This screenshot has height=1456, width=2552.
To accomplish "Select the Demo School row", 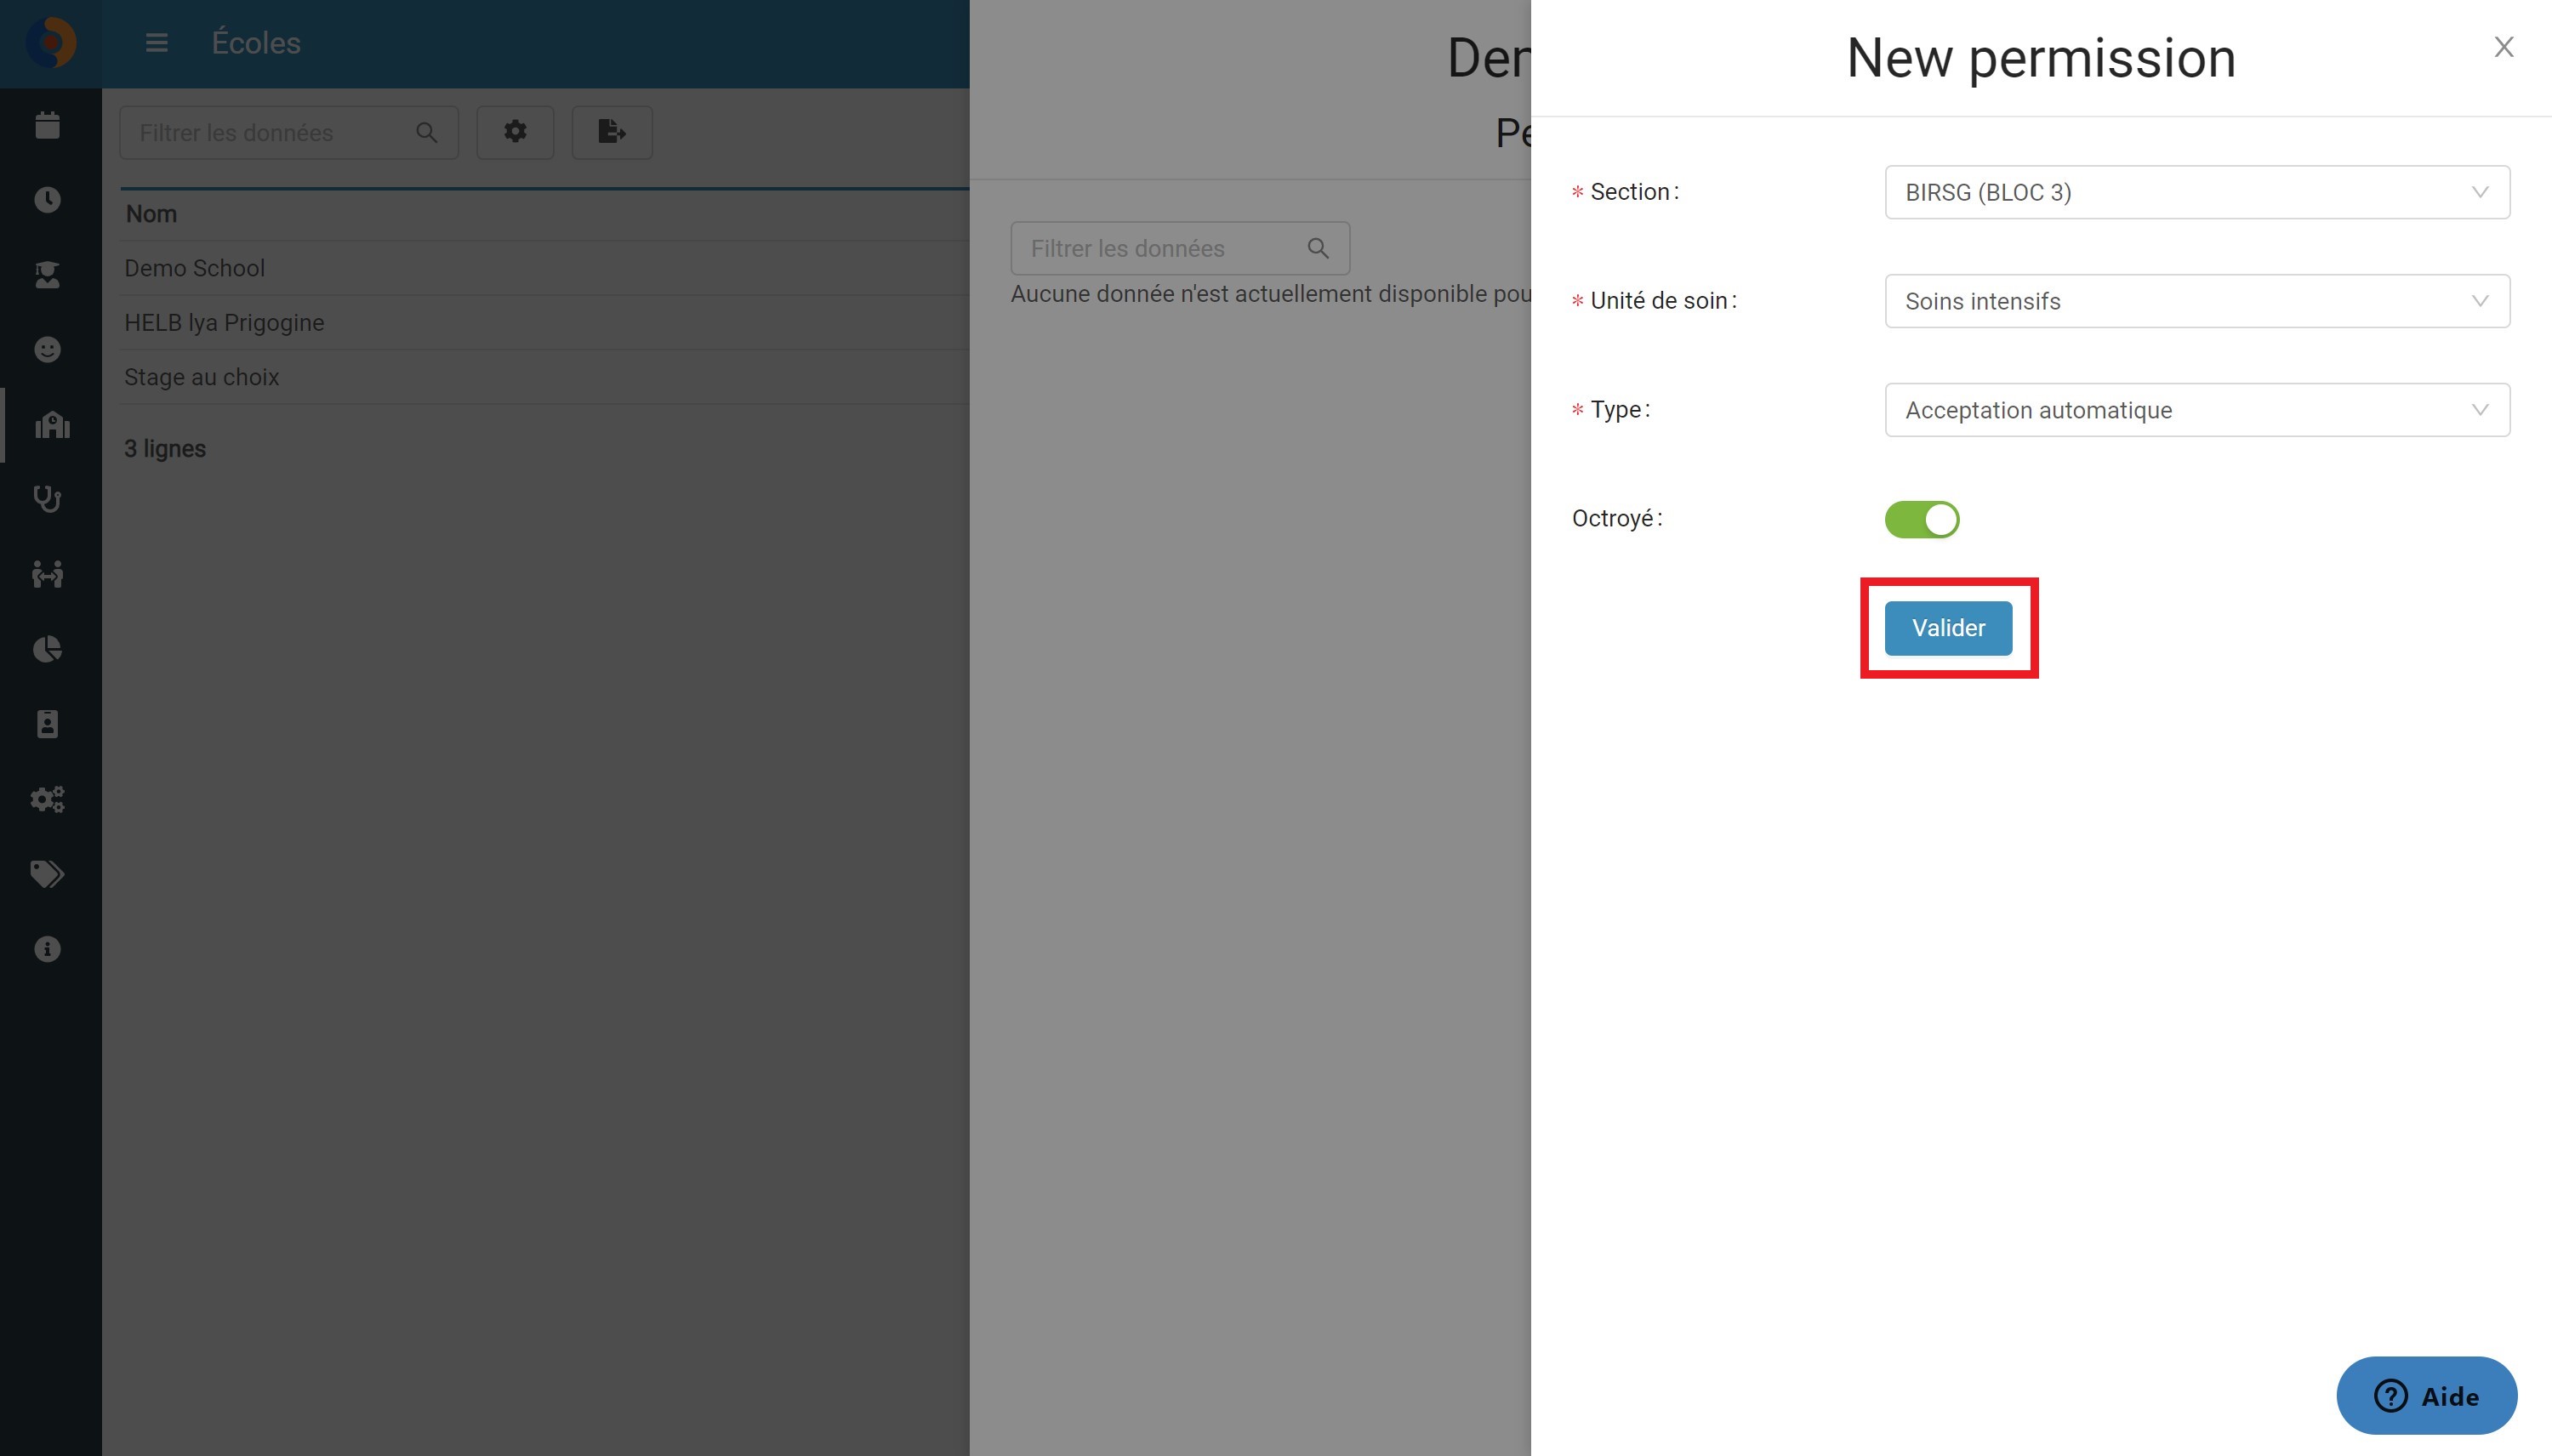I will [x=545, y=268].
